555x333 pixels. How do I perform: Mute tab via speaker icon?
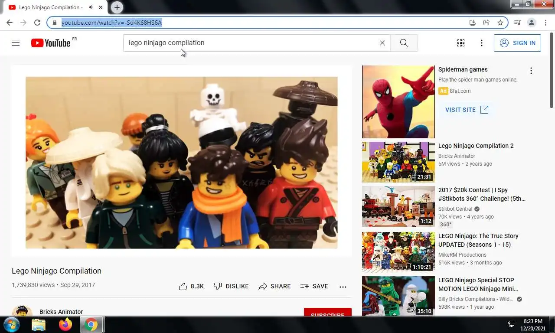click(x=91, y=7)
